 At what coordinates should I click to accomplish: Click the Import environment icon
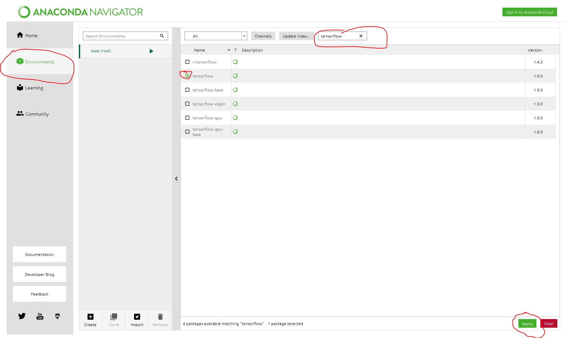[137, 317]
